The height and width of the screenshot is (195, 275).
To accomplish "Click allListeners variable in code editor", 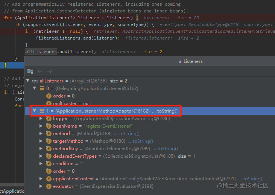I will 41,52.
